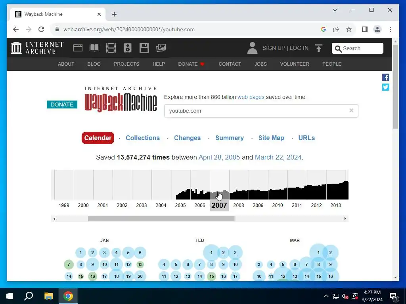
Task: Go back to the previous page
Action: click(16, 29)
